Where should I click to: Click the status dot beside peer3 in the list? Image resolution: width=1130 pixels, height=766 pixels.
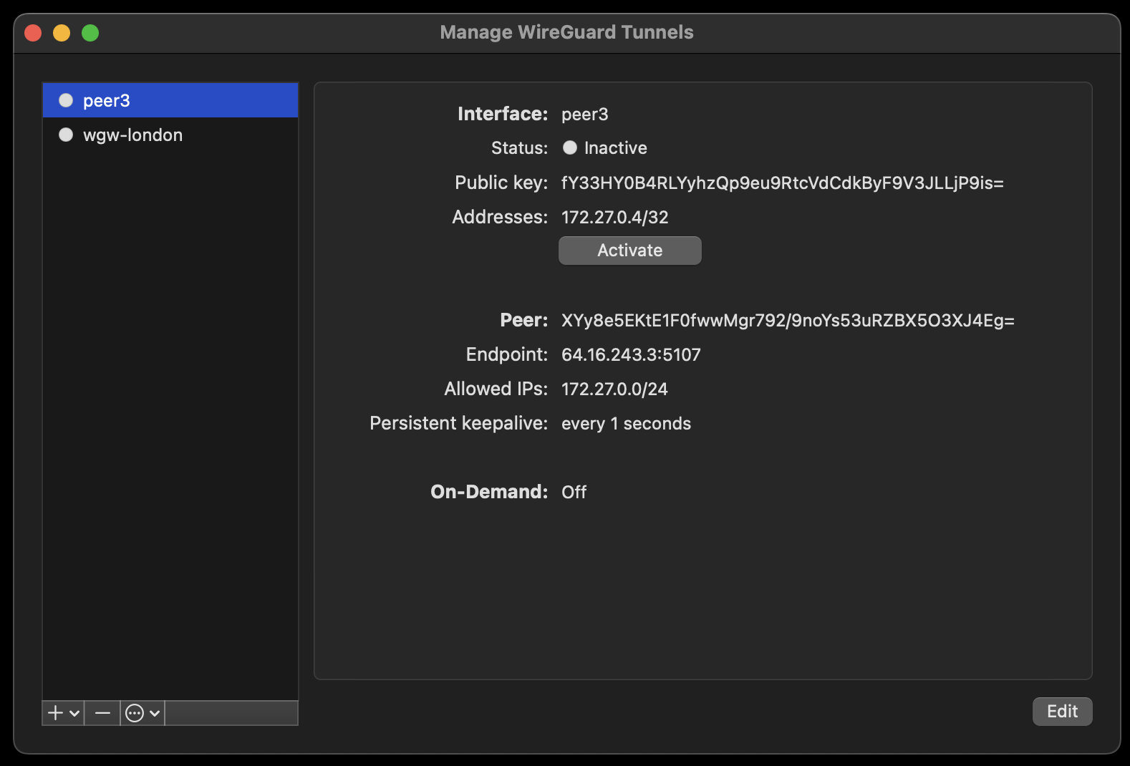66,100
